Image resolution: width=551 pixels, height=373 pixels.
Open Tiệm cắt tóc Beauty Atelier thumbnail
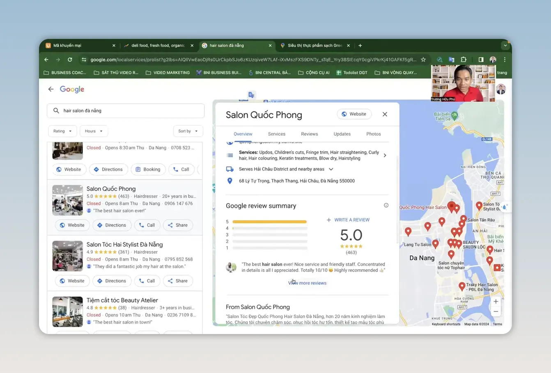(67, 312)
